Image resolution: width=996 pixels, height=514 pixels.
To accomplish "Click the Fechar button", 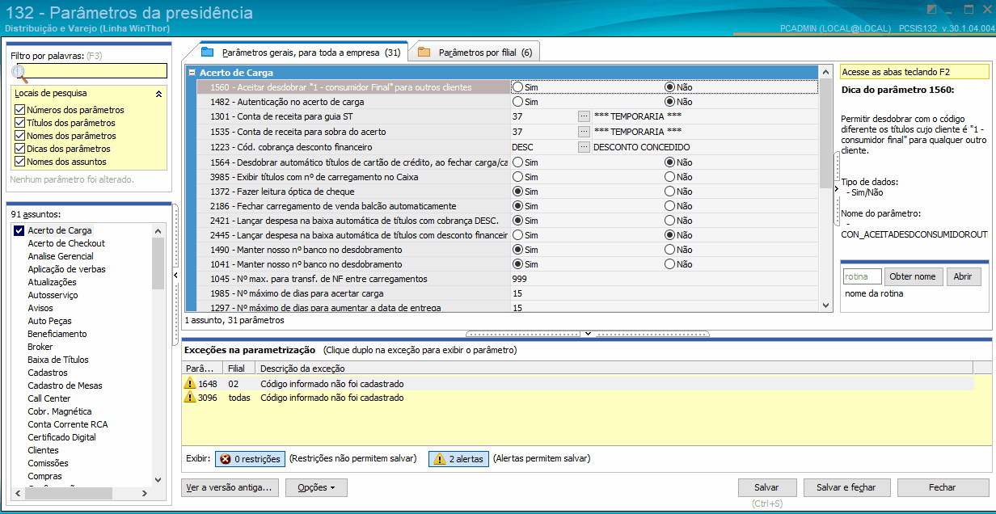I will pyautogui.click(x=942, y=487).
